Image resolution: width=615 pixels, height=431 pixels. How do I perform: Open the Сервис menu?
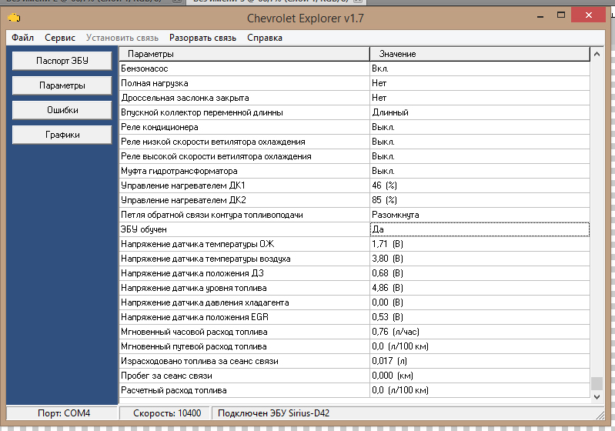coord(60,38)
